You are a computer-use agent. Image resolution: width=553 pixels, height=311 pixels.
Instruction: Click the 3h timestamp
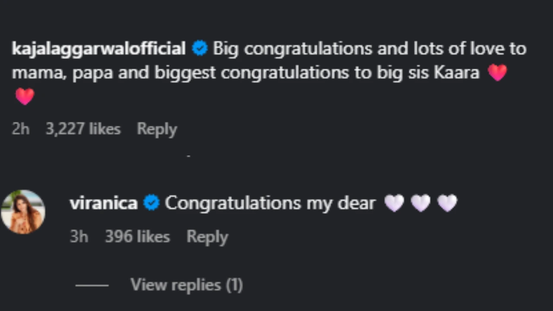click(x=79, y=236)
